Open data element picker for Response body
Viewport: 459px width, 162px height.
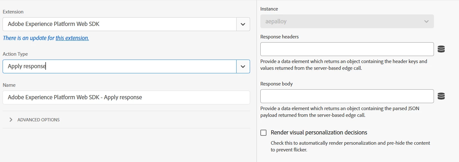(x=441, y=96)
